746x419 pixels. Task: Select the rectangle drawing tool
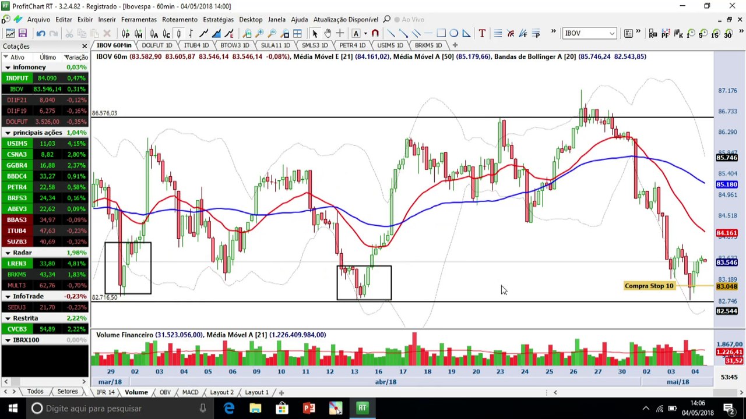click(x=441, y=33)
